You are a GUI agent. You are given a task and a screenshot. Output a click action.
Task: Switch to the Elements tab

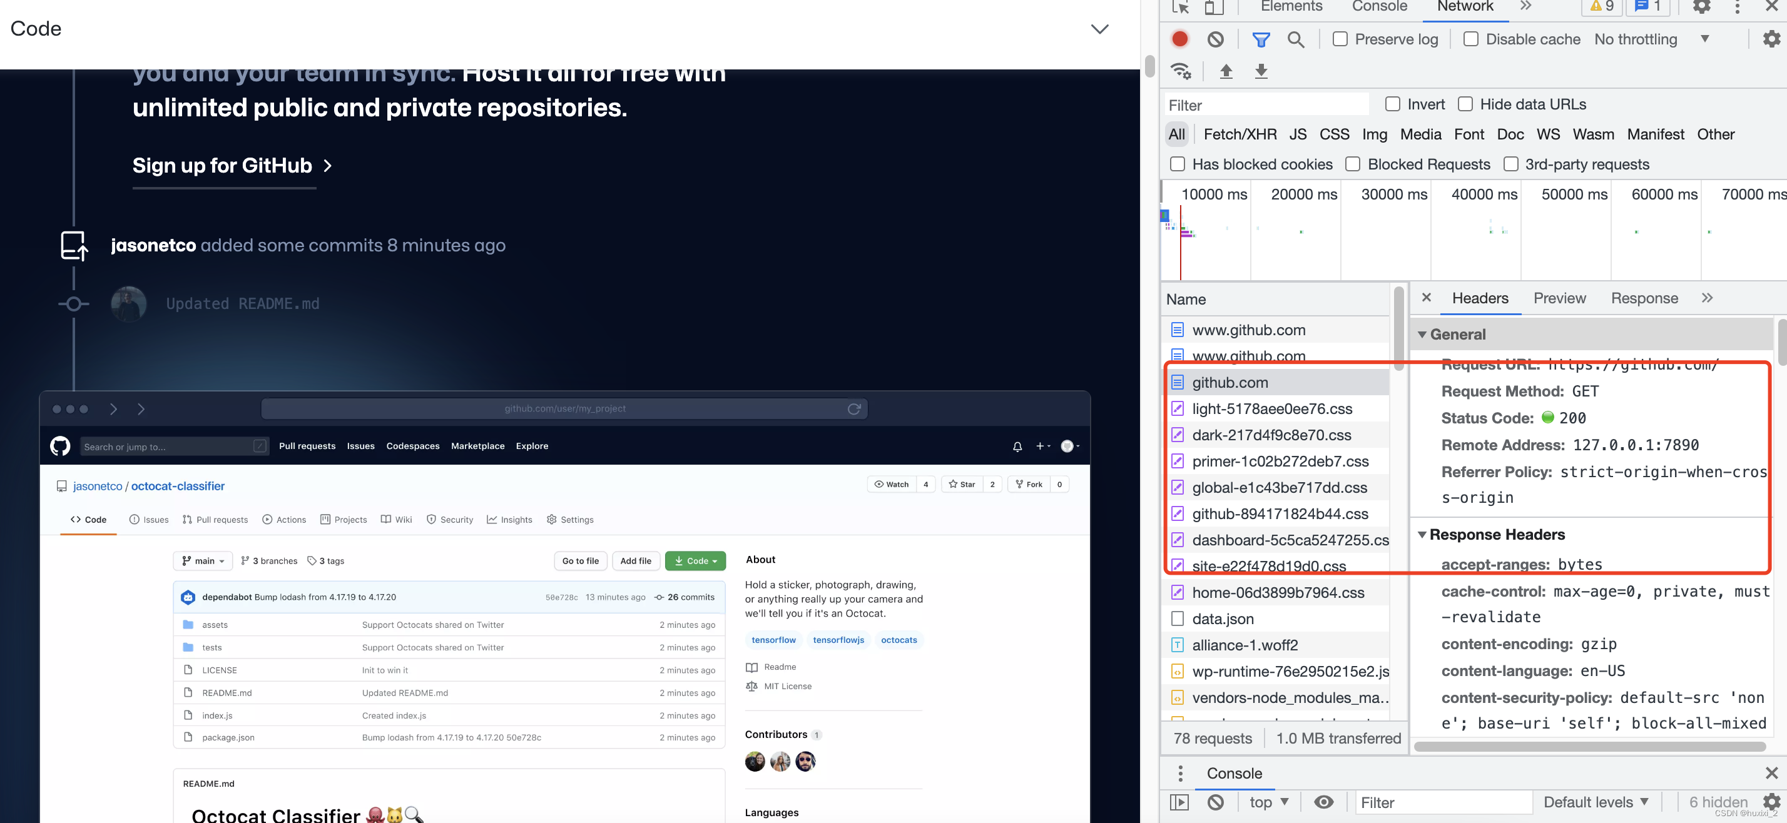coord(1290,7)
